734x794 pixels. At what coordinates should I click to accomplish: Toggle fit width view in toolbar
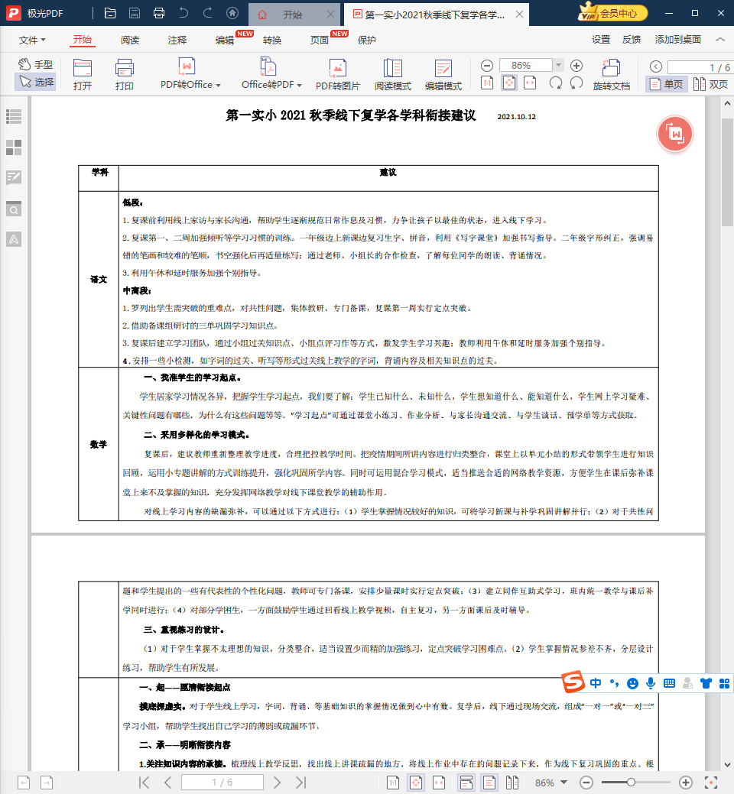[x=530, y=83]
